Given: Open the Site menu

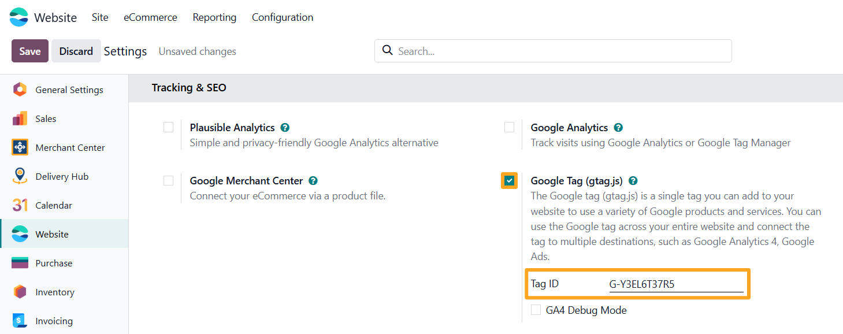Looking at the screenshot, I should pyautogui.click(x=100, y=17).
